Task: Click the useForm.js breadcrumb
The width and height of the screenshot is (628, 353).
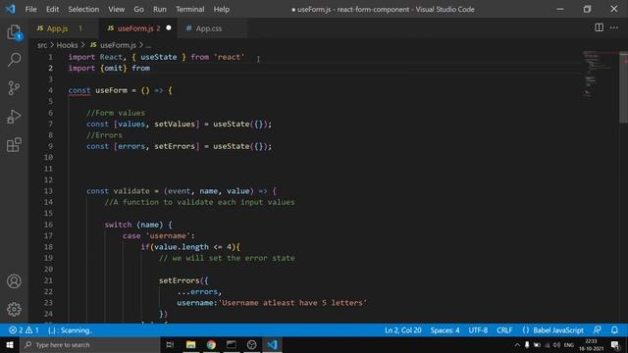Action: (114, 45)
